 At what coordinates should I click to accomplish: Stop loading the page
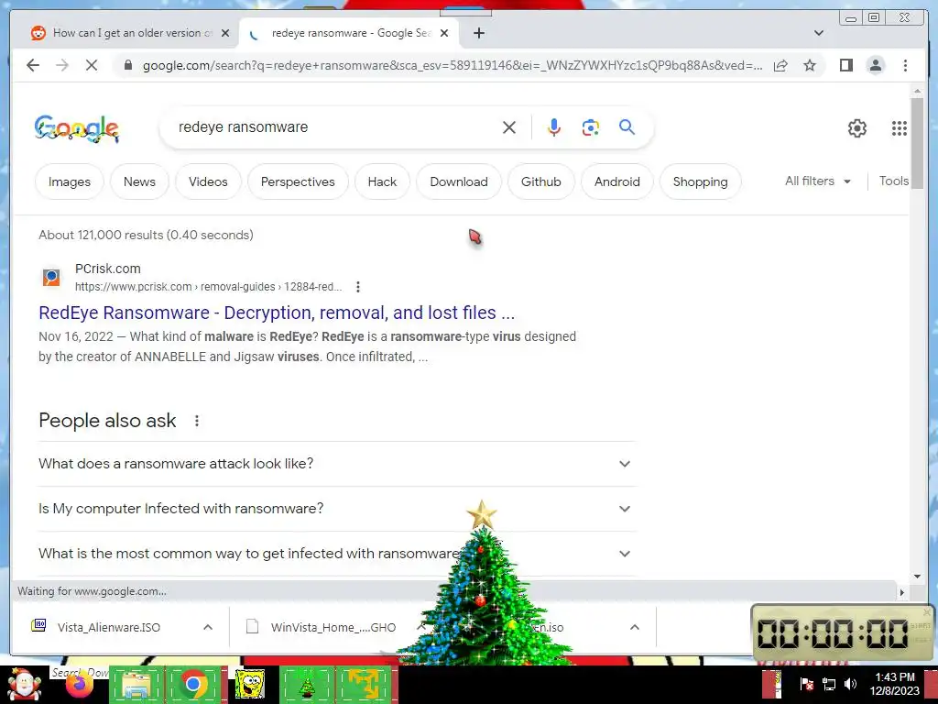coord(92,65)
